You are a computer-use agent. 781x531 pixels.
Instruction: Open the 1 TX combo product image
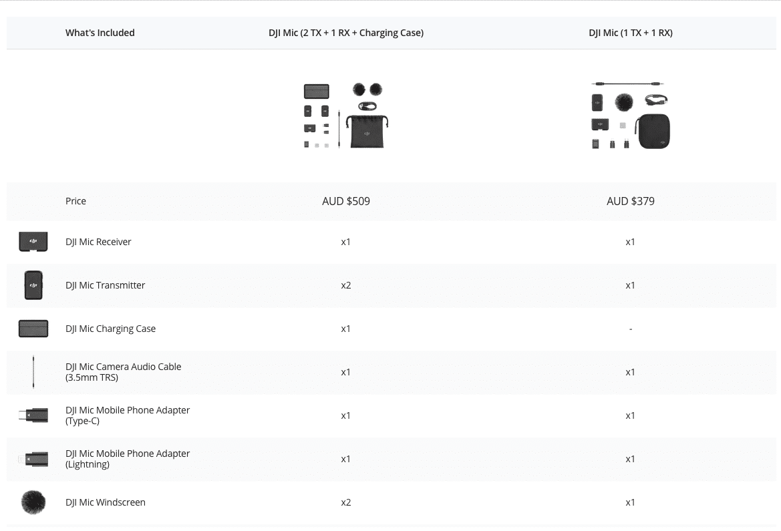point(630,116)
